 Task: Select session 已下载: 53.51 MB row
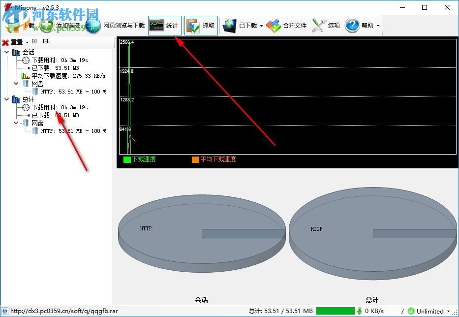55,68
